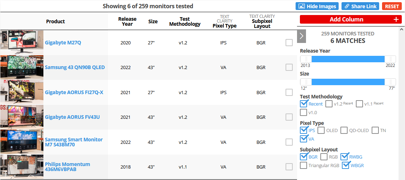Click the Release Year slider left handle
This screenshot has width=405, height=180.
pyautogui.click(x=306, y=59)
